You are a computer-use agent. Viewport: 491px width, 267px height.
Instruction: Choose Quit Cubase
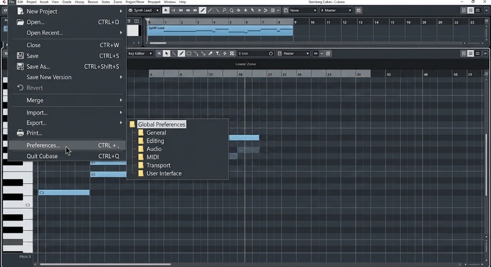coord(68,156)
